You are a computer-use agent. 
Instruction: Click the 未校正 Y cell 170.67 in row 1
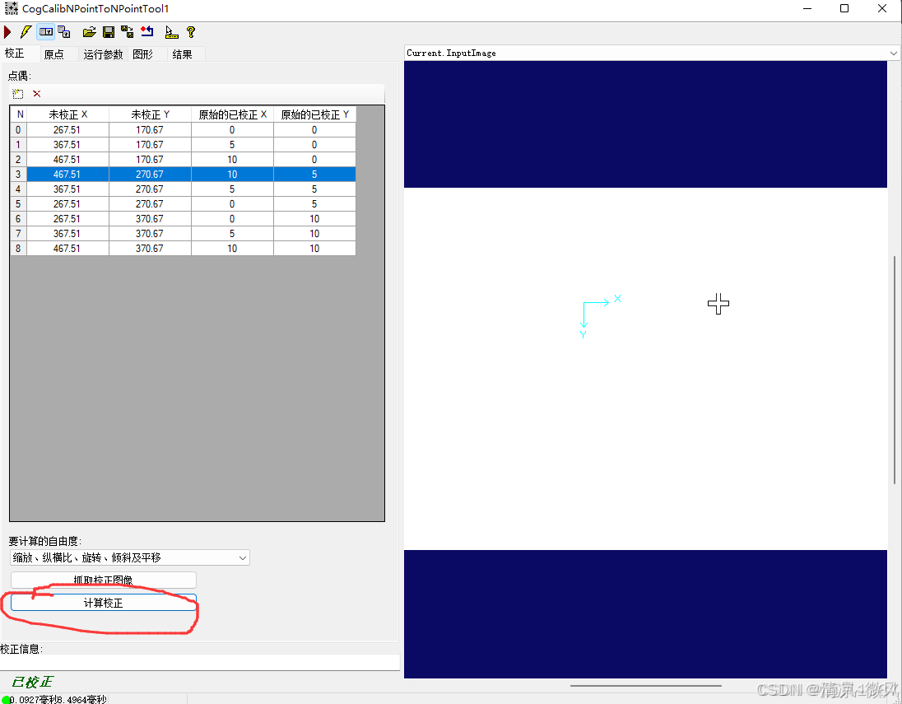150,144
